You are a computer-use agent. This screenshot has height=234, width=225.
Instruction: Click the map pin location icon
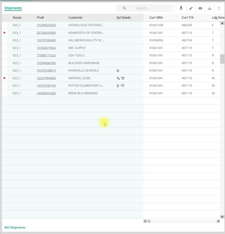(x=181, y=8)
